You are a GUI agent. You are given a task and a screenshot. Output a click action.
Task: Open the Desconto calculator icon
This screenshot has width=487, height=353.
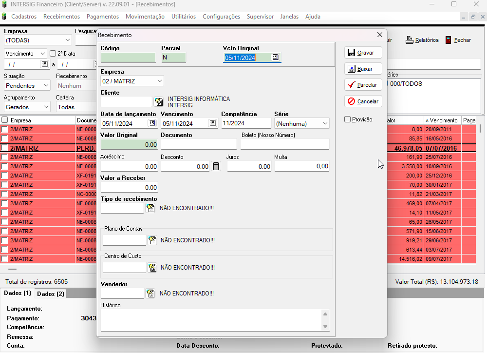(x=216, y=166)
